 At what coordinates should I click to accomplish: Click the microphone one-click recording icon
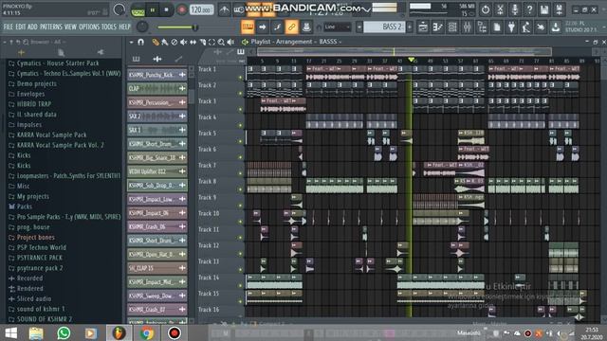click(515, 9)
